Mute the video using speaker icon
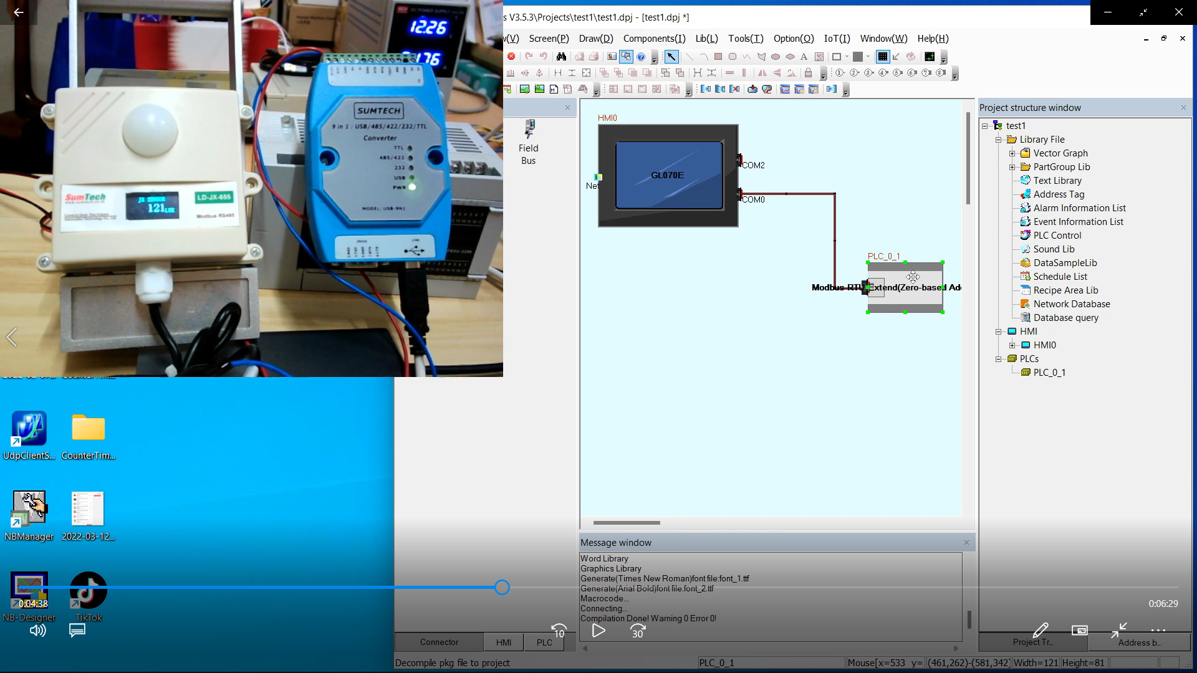 37,631
